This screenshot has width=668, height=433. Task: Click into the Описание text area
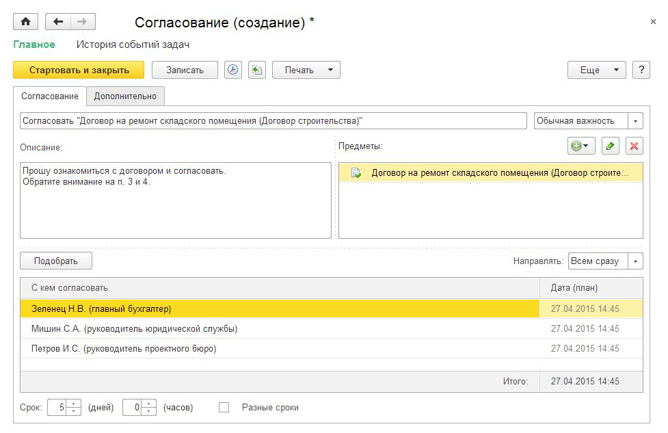click(x=176, y=200)
